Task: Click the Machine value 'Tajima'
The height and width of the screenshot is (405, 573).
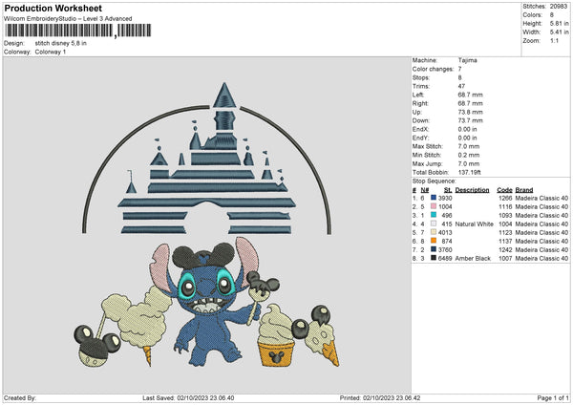Action: 467,60
